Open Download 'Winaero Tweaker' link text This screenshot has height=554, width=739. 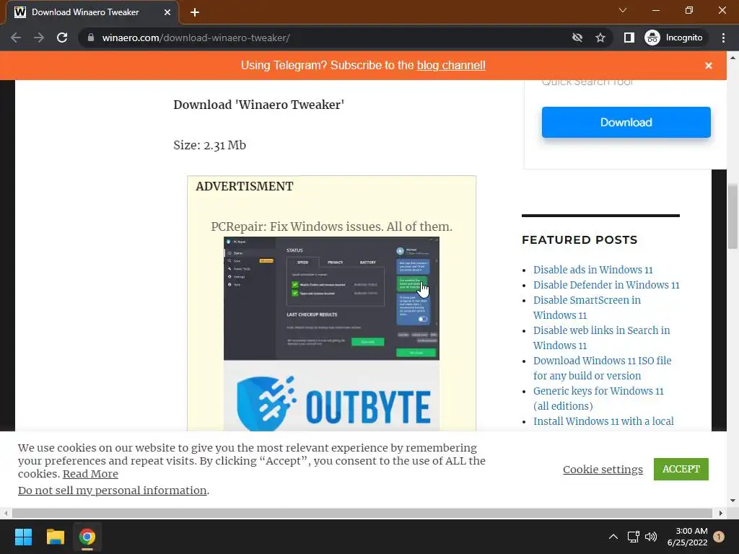[x=259, y=105]
